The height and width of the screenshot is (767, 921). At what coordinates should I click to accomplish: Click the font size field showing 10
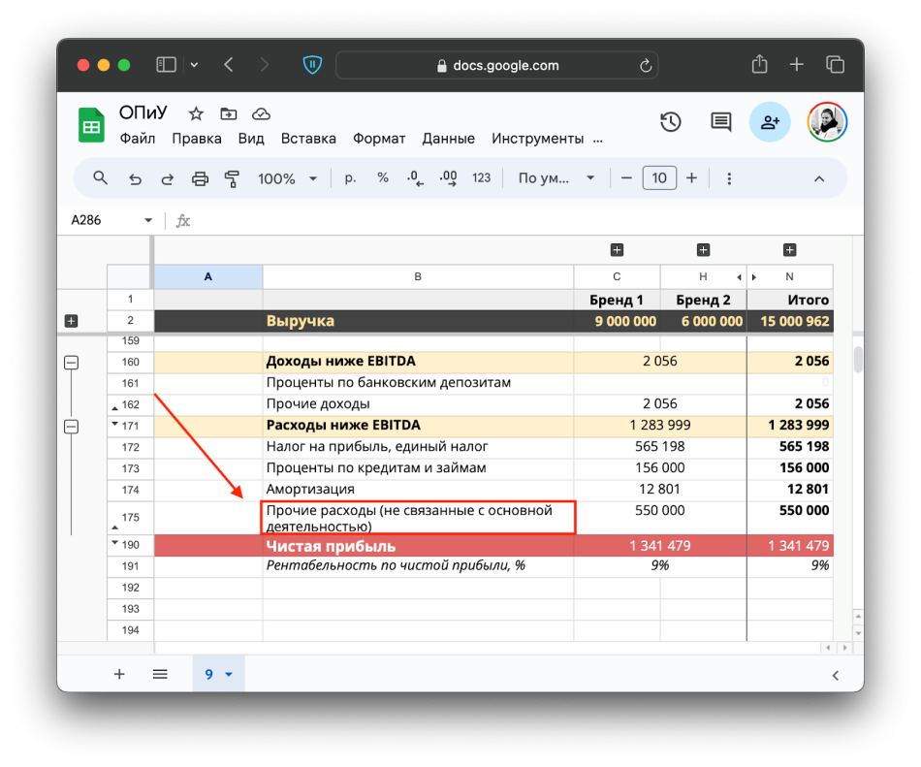659,178
